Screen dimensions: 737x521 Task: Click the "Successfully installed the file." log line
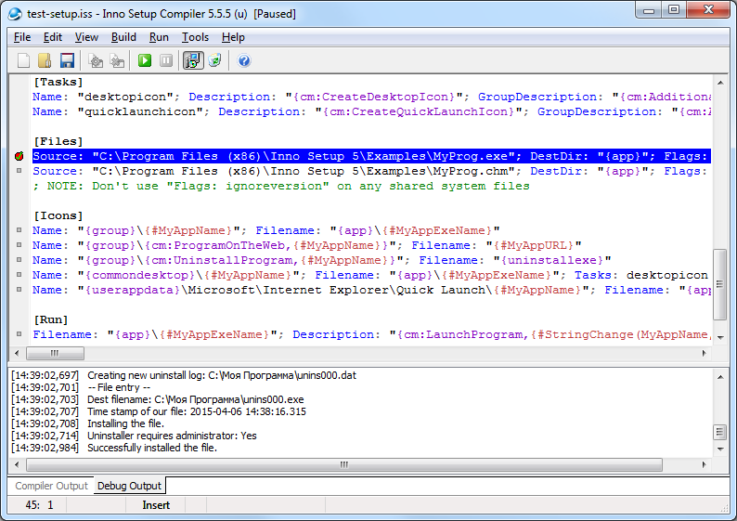[151, 448]
